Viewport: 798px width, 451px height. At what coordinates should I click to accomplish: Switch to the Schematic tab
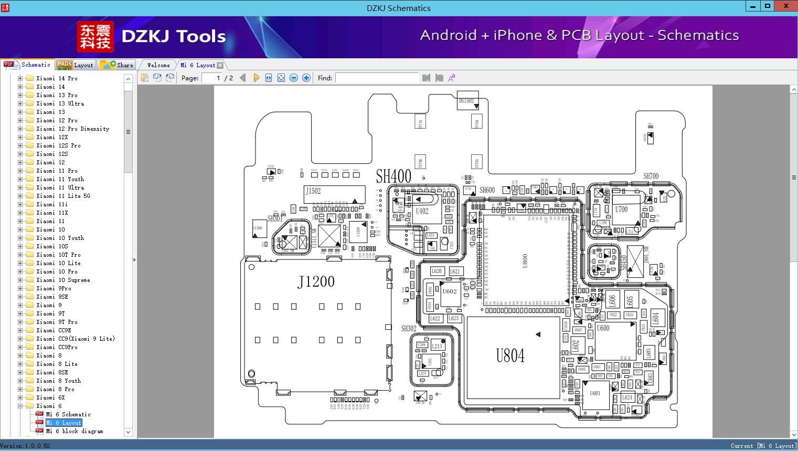[x=27, y=65]
